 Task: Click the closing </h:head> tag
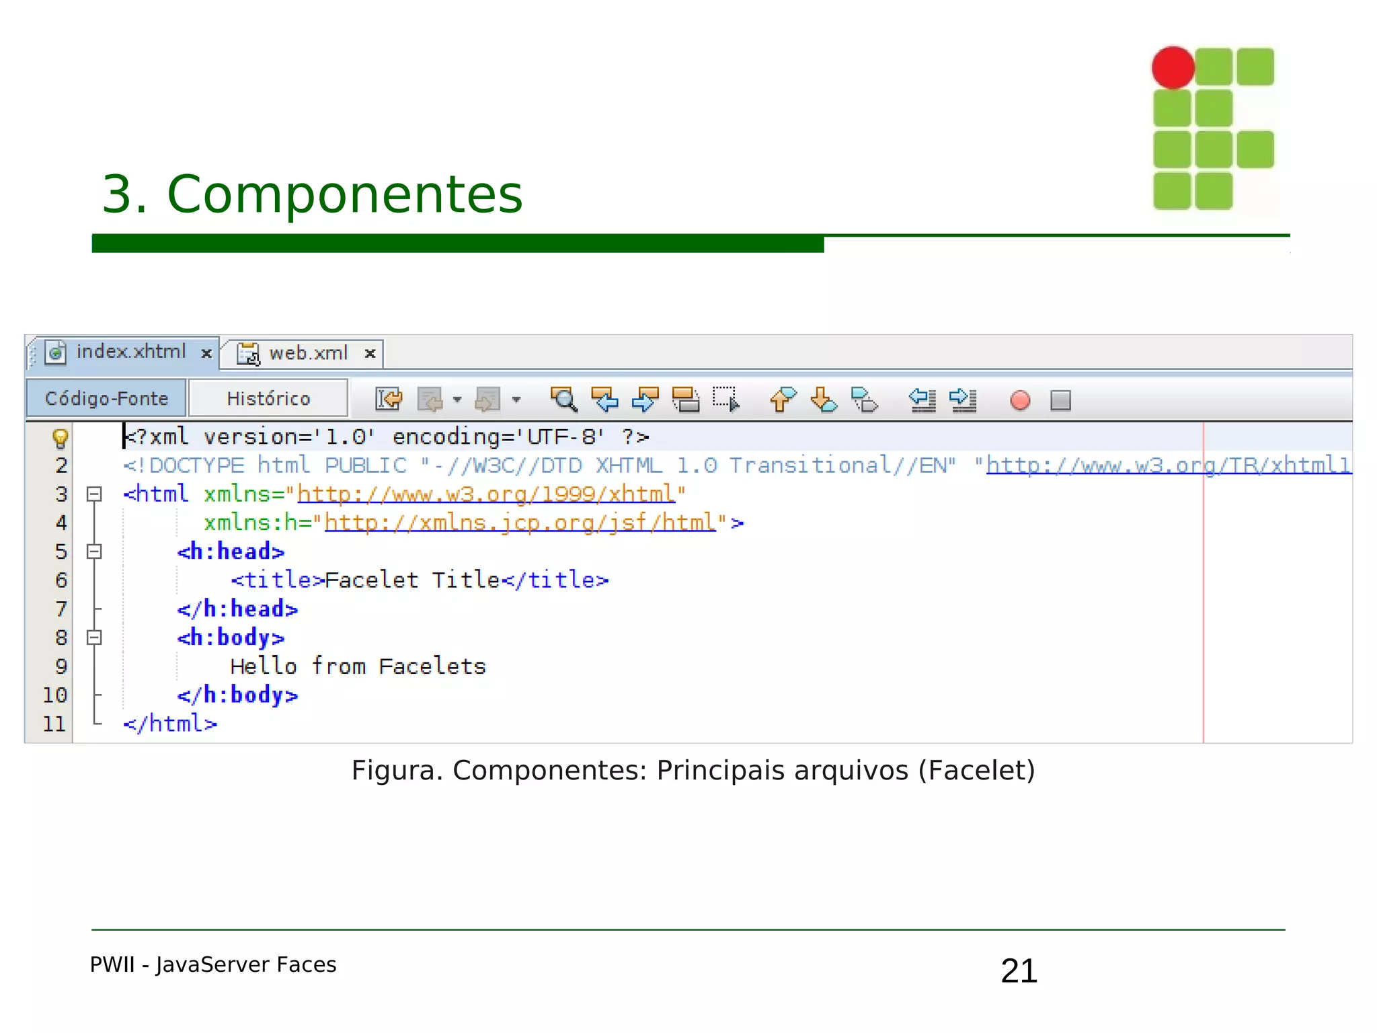coord(237,609)
